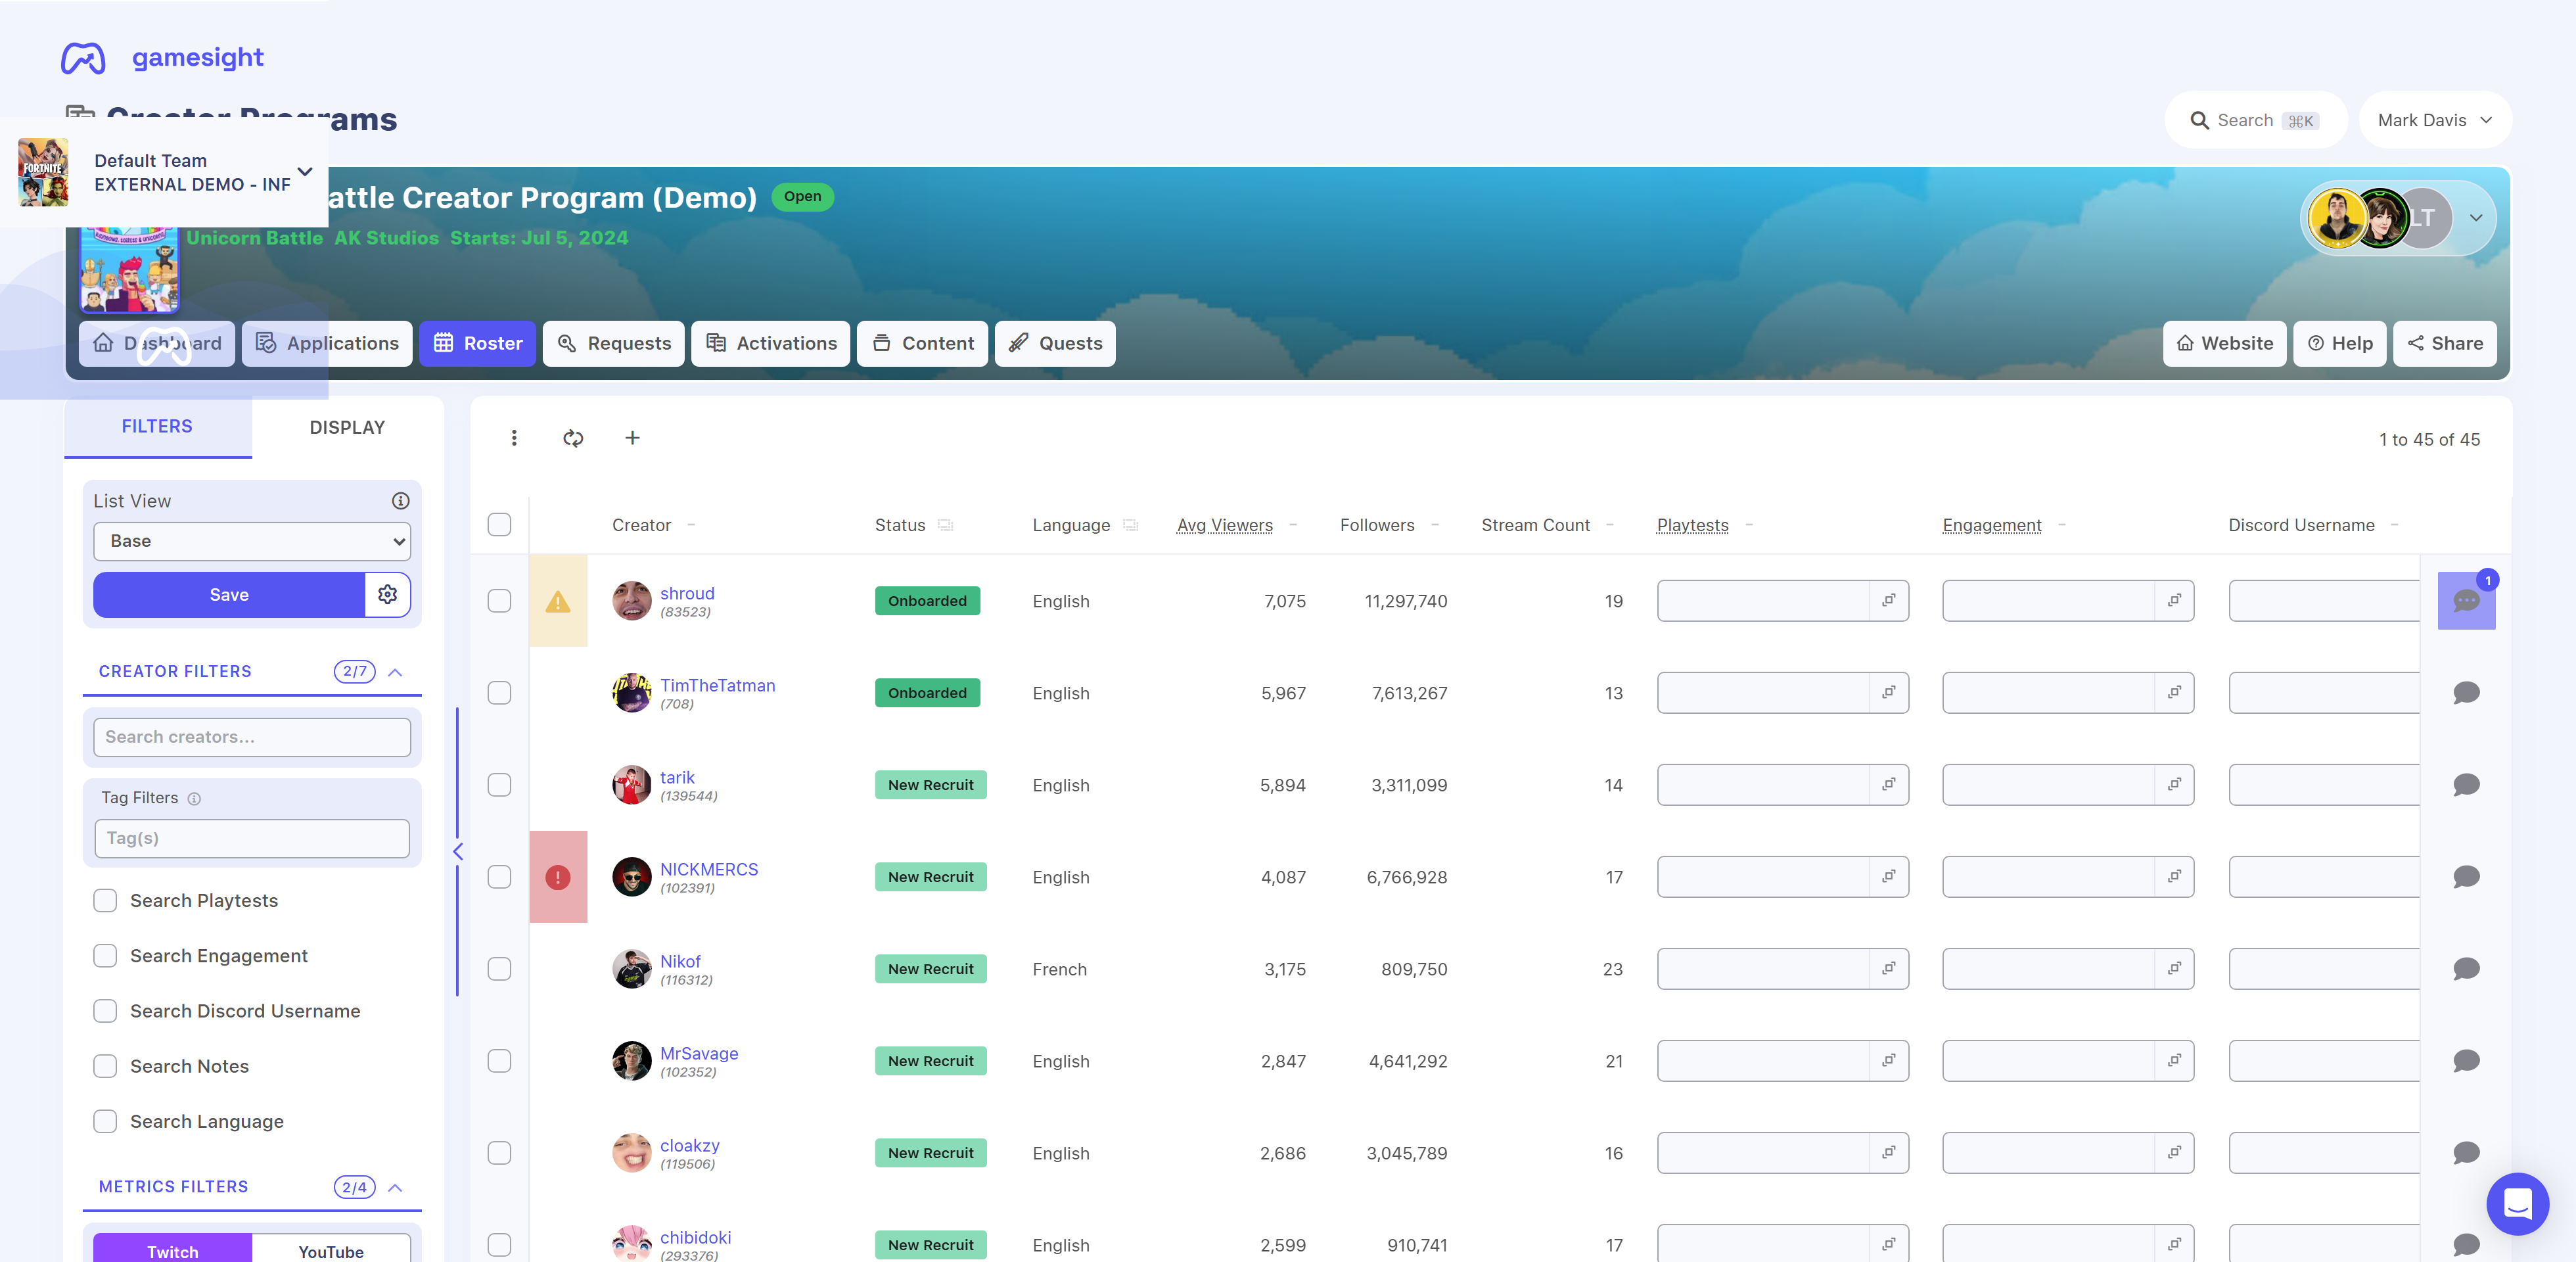Open the table options three-dot menu
Image resolution: width=2576 pixels, height=1262 pixels.
(514, 438)
